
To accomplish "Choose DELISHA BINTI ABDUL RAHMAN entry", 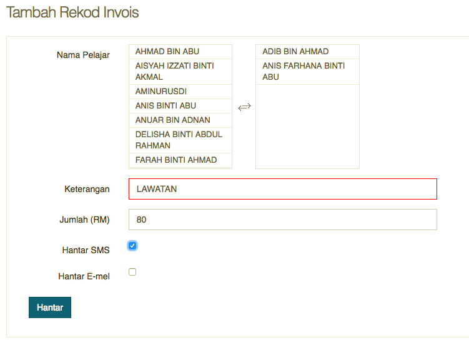I will pos(180,140).
